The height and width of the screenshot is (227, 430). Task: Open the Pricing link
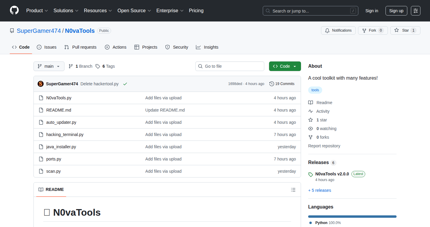click(x=196, y=10)
